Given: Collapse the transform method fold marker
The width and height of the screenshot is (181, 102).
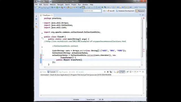Looking at the screenshot, I should point(43,60).
